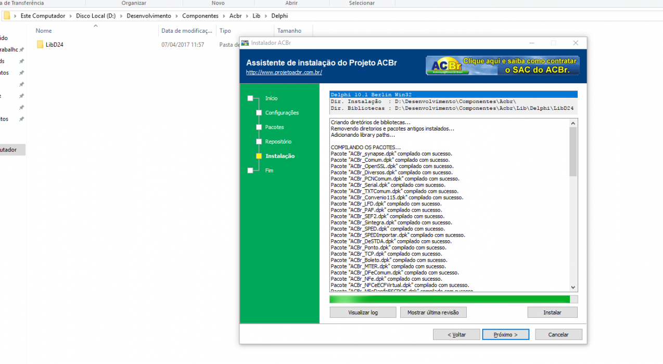The image size is (663, 364).
Task: Navigate to Desenvolvimento in breadcrumb
Action: 149,16
